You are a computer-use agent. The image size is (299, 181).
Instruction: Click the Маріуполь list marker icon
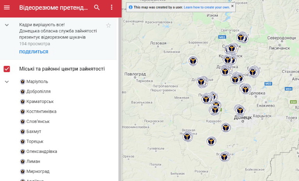click(23, 82)
